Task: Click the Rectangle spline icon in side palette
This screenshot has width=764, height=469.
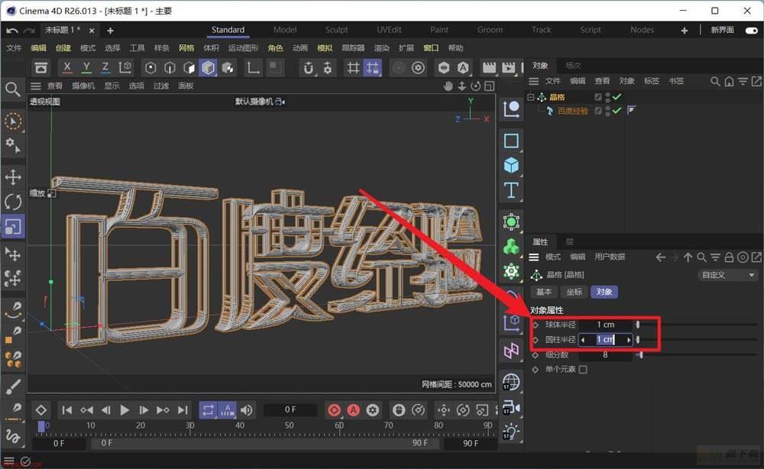Action: pyautogui.click(x=511, y=141)
